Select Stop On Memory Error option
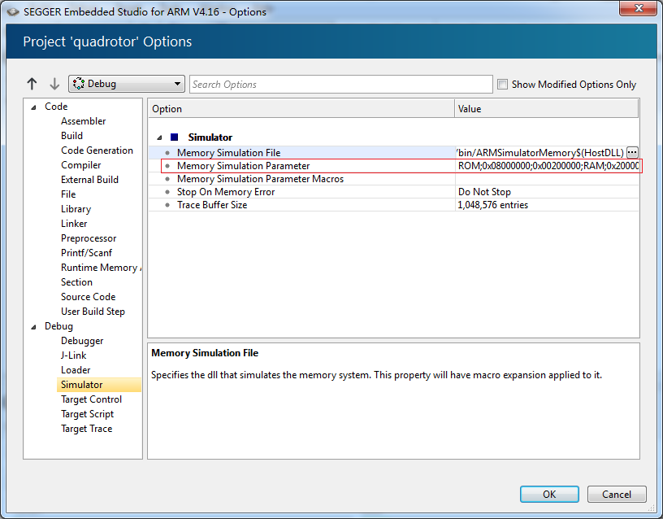The height and width of the screenshot is (519, 663). point(393,192)
